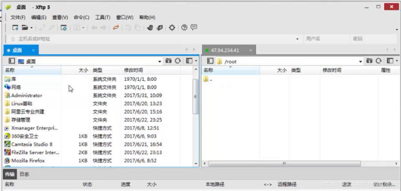Image resolution: width=401 pixels, height=191 pixels.
Task: Click the New Session toolbar icon
Action: 15,27
